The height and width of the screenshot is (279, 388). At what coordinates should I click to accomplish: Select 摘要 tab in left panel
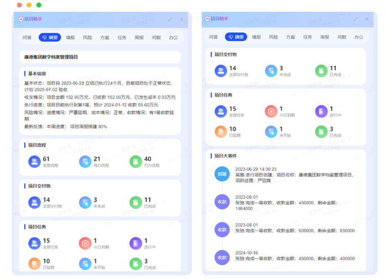(x=50, y=37)
